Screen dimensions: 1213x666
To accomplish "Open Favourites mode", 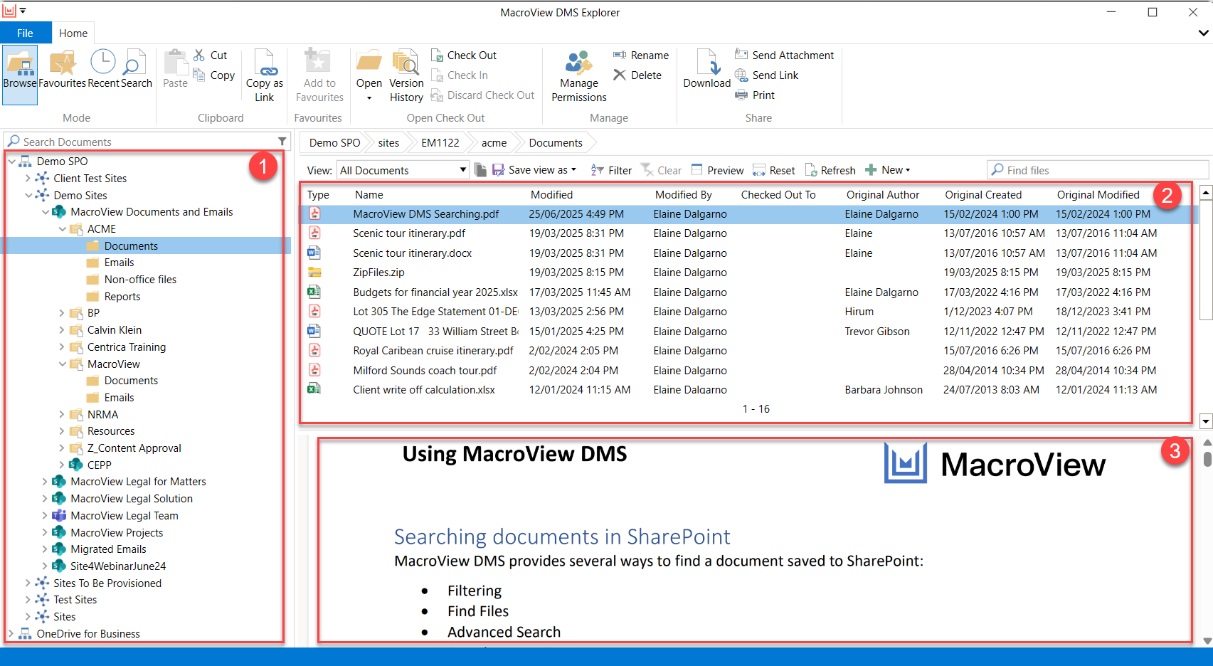I will tap(63, 70).
